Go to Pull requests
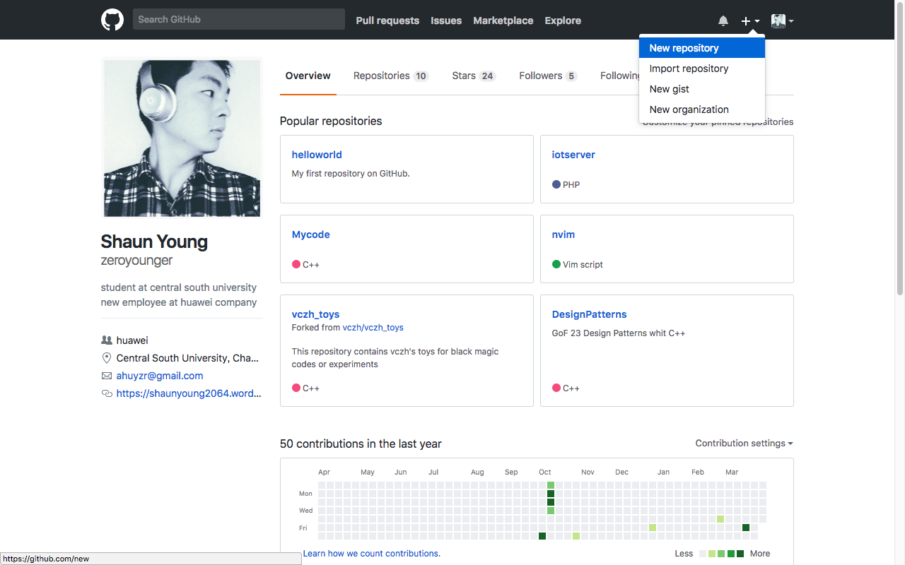This screenshot has height=565, width=905. click(387, 20)
